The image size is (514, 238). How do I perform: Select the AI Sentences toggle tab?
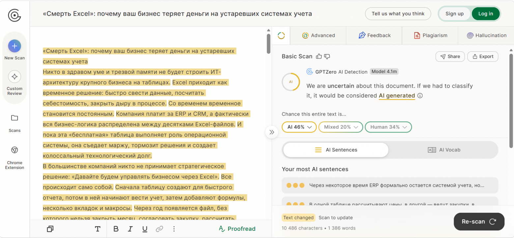(x=336, y=150)
